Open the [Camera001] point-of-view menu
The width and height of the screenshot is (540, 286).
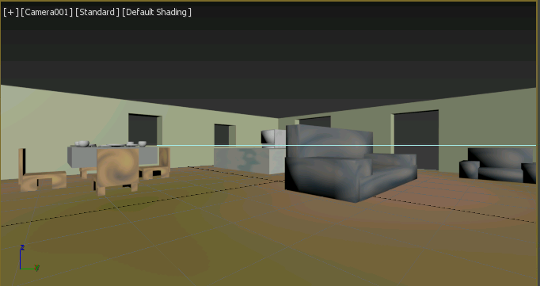(47, 12)
